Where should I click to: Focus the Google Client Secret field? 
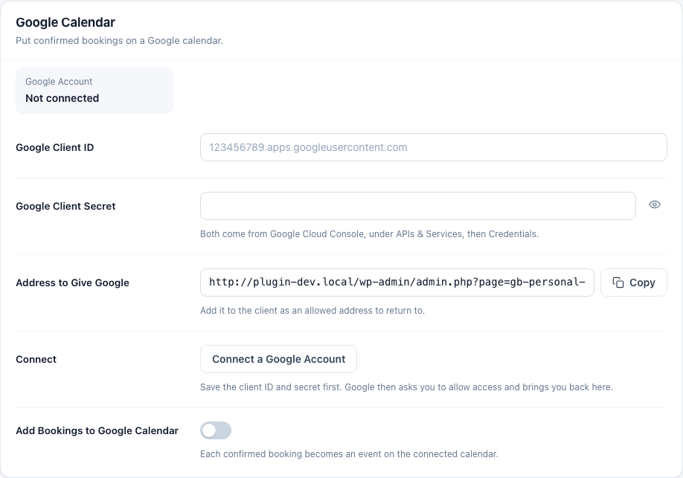coord(417,206)
